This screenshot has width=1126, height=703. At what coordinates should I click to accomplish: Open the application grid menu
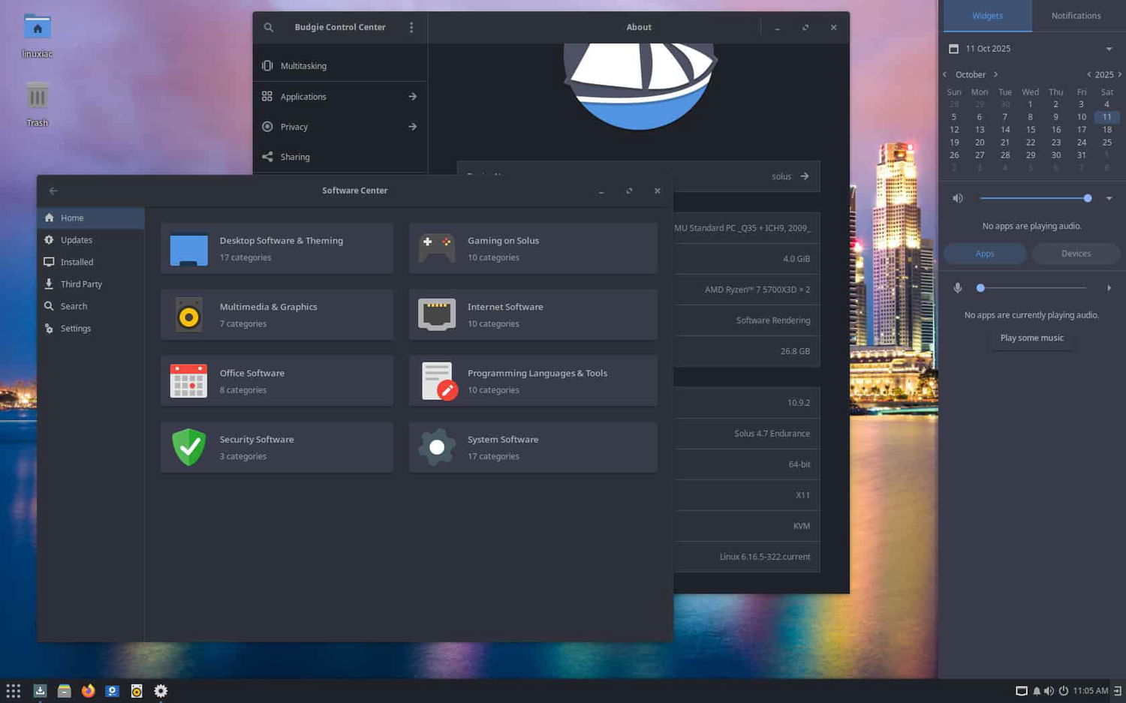14,691
